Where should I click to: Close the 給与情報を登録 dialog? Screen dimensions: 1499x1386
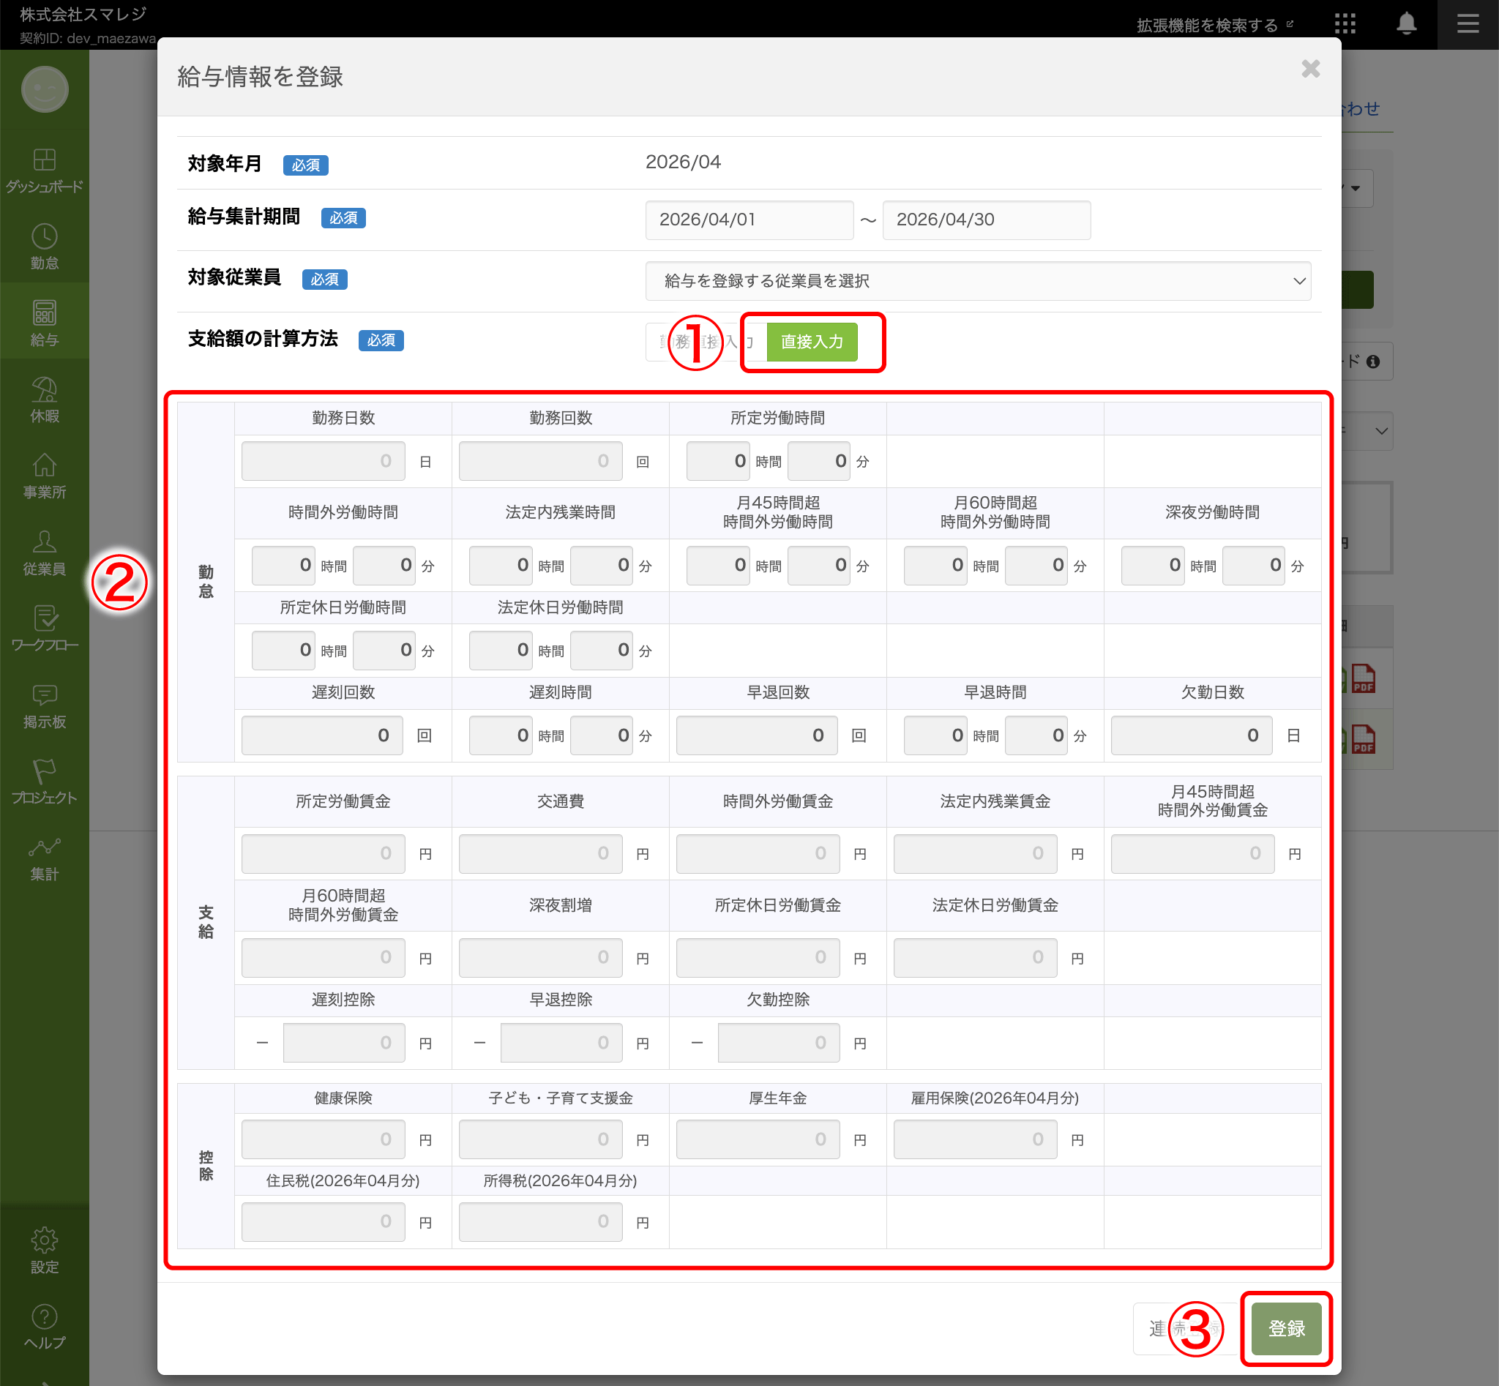(x=1310, y=69)
